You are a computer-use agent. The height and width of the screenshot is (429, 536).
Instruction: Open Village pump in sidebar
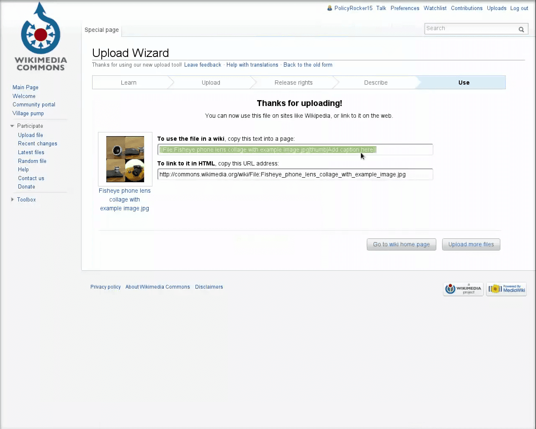(28, 114)
